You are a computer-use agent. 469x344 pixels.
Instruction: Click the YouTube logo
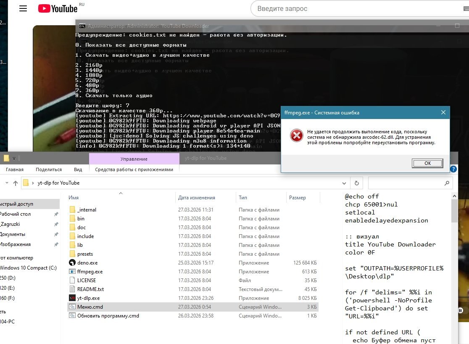pyautogui.click(x=58, y=8)
